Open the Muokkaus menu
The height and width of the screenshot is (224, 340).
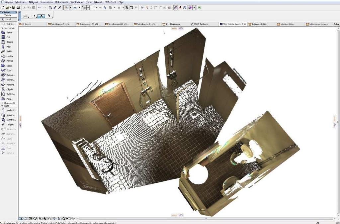[21, 2]
